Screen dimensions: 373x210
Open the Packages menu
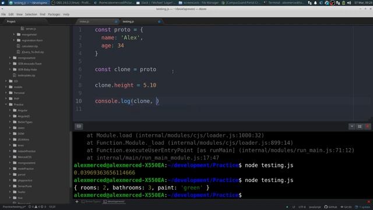pyautogui.click(x=54, y=15)
